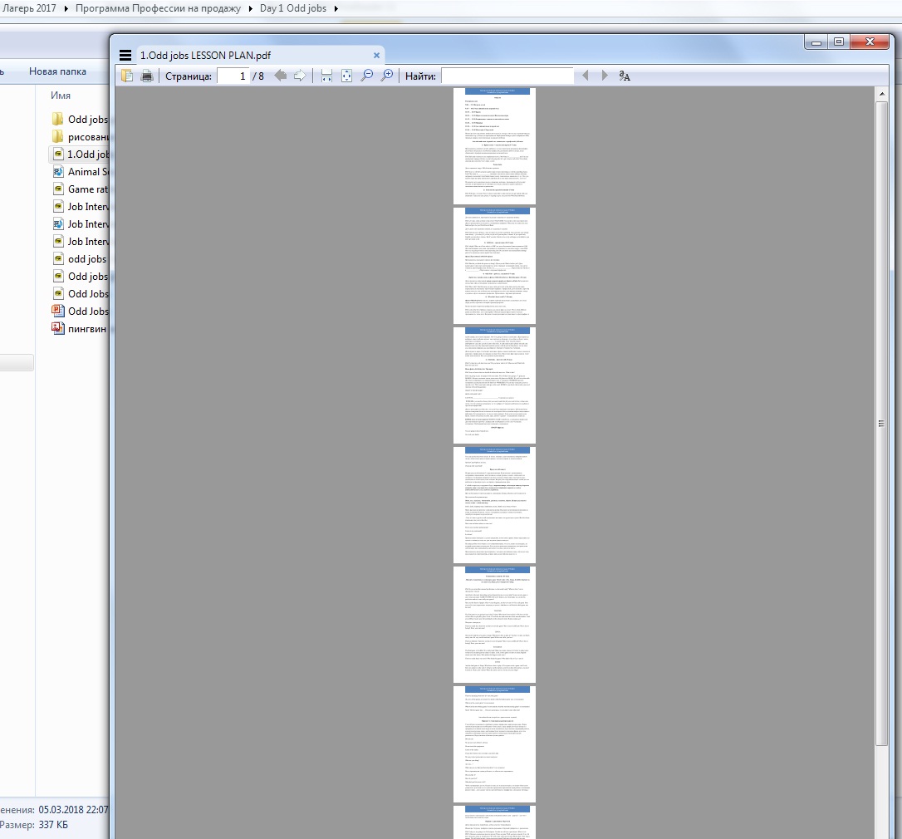This screenshot has height=839, width=902.
Task: Find previous match arrow
Action: [x=585, y=76]
